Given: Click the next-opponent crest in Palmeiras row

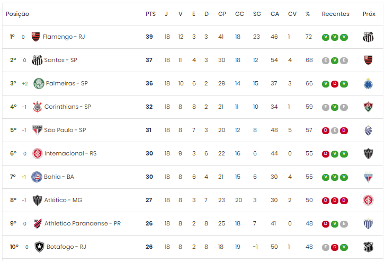Looking at the screenshot, I should pyautogui.click(x=368, y=83).
